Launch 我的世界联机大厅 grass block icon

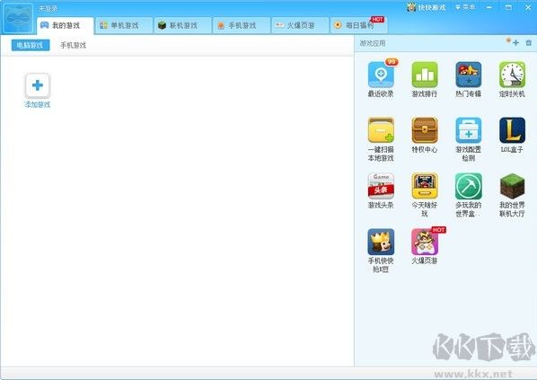pyautogui.click(x=513, y=186)
